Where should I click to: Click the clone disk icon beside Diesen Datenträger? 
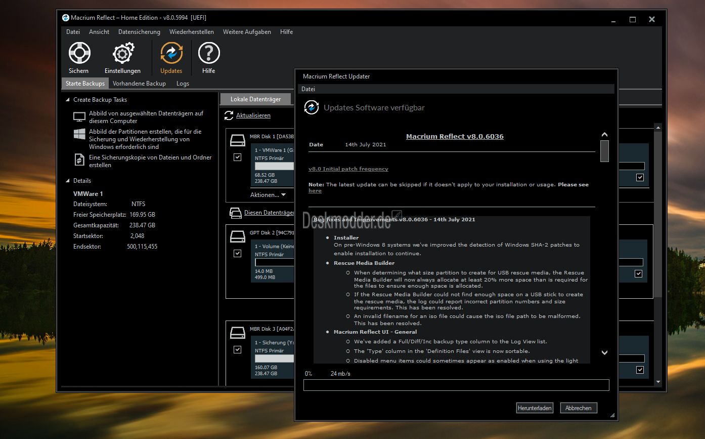coord(235,213)
